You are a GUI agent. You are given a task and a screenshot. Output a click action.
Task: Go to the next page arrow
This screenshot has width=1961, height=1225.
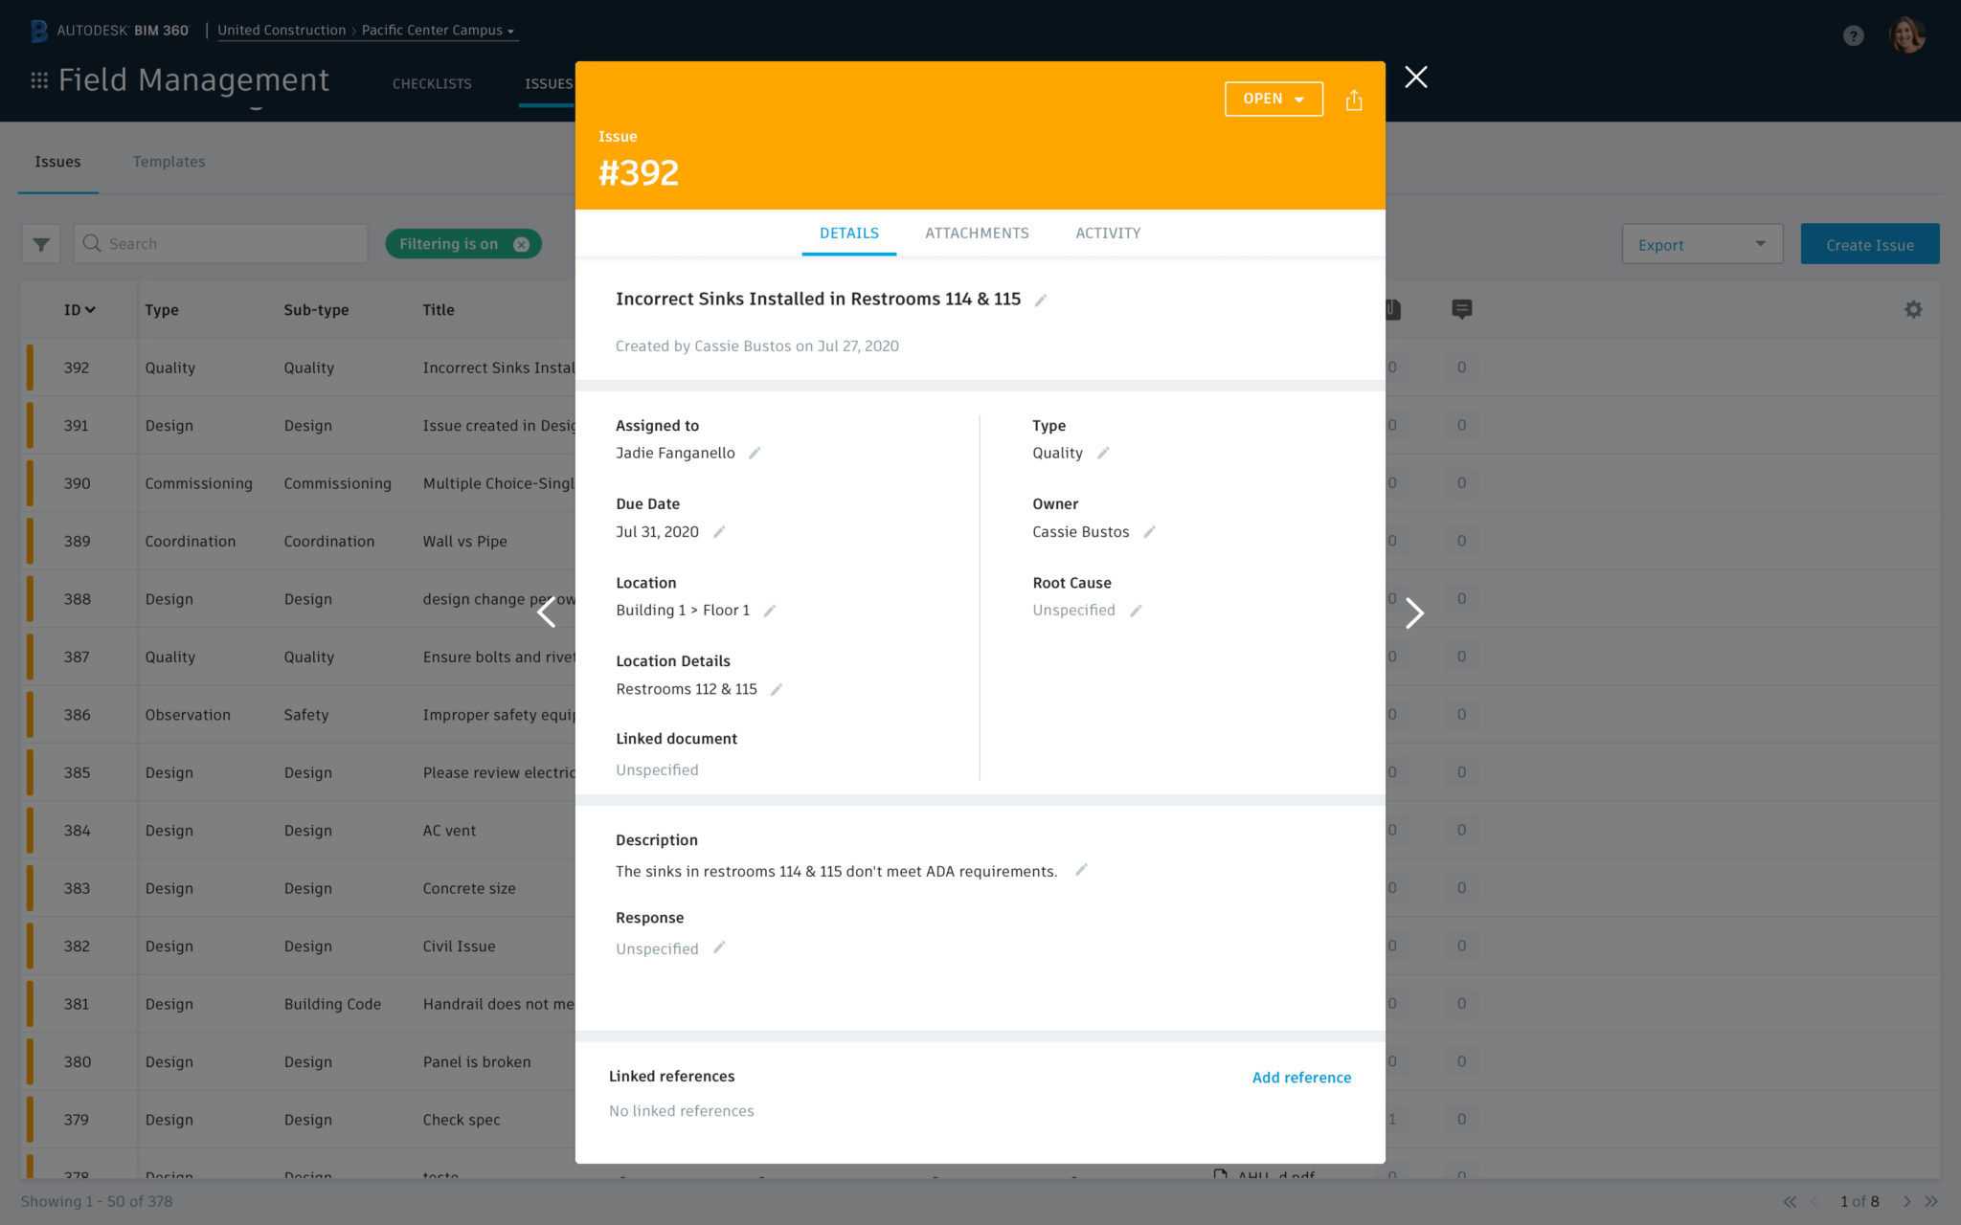point(1906,1201)
